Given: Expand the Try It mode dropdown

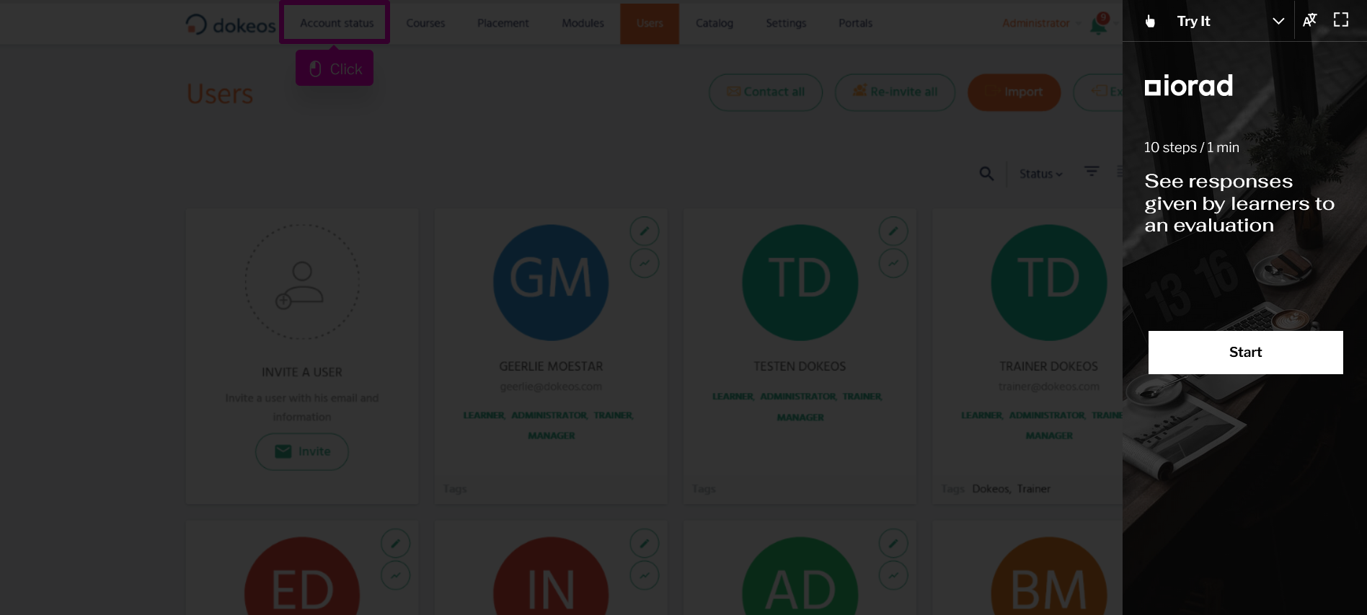Looking at the screenshot, I should click(x=1278, y=21).
